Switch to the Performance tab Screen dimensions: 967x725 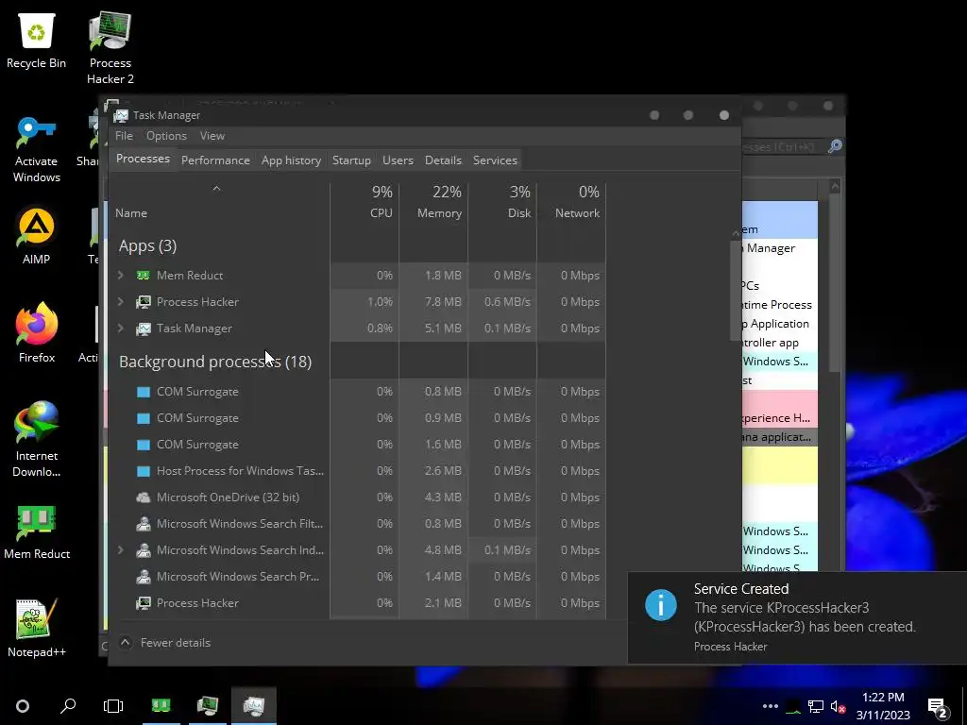(x=215, y=160)
